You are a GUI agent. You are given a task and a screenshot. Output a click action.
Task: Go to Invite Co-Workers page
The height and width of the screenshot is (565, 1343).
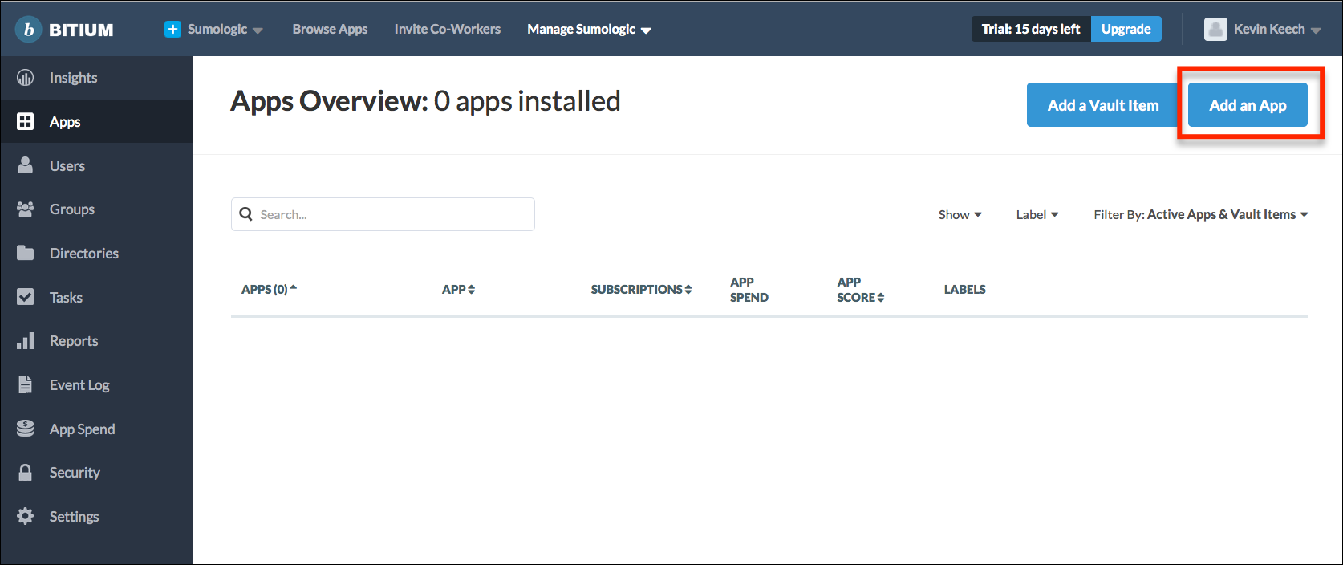(x=447, y=30)
